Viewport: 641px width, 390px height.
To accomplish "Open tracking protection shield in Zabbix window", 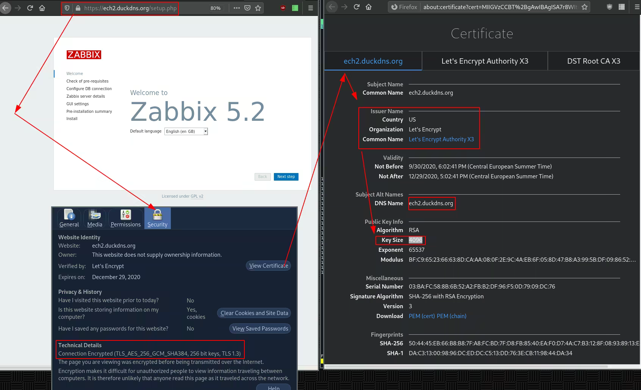I will click(67, 8).
